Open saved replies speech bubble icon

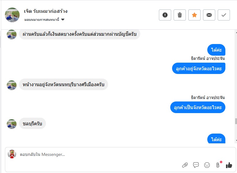[x=196, y=165]
